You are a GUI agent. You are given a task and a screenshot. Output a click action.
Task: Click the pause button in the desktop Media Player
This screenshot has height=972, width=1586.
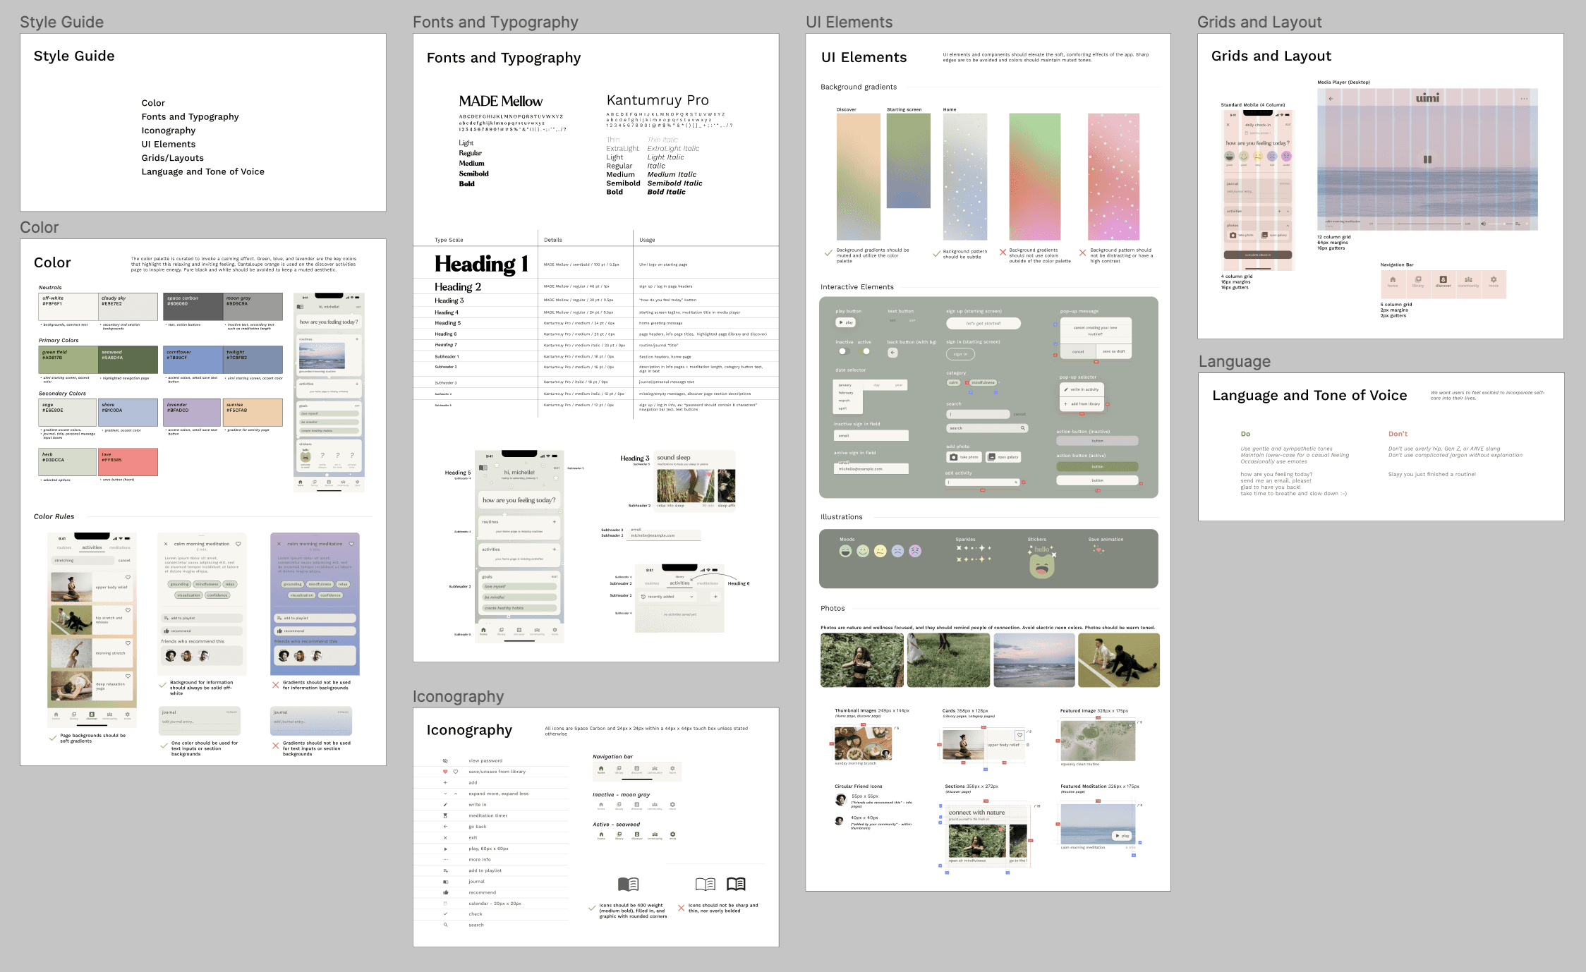1427,159
